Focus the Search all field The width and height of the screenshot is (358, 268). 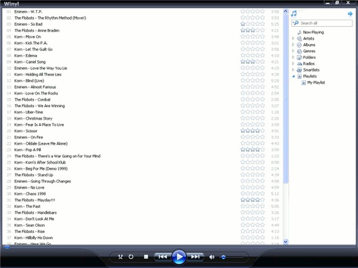(x=322, y=23)
